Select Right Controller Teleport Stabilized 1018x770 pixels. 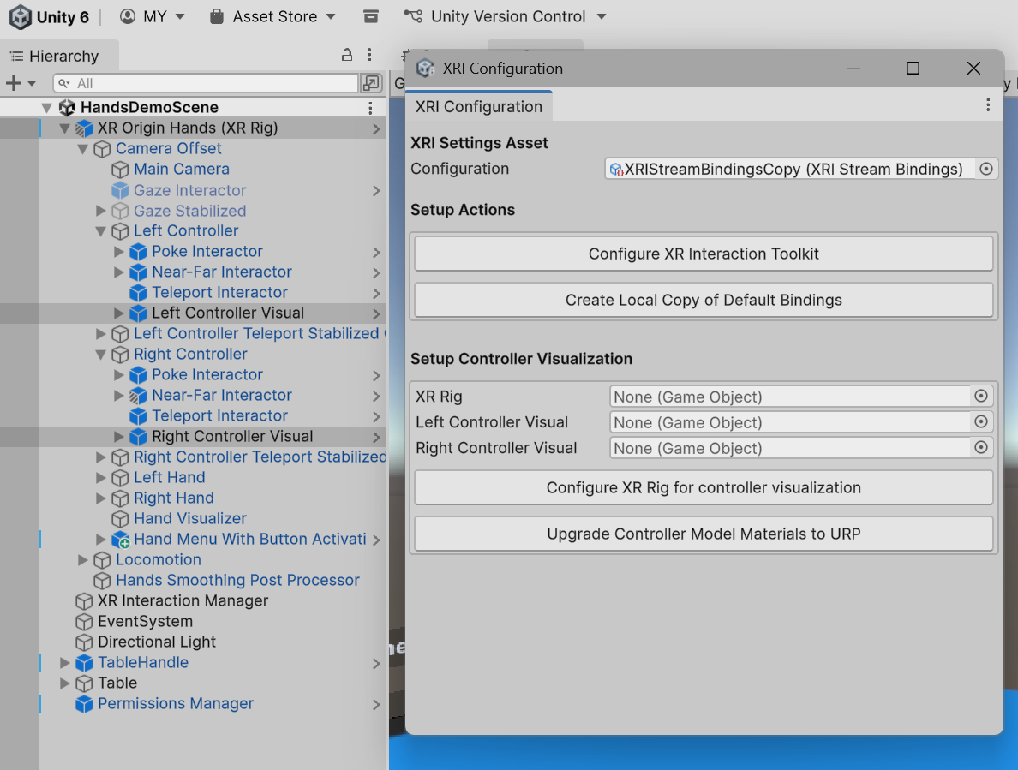pos(260,457)
